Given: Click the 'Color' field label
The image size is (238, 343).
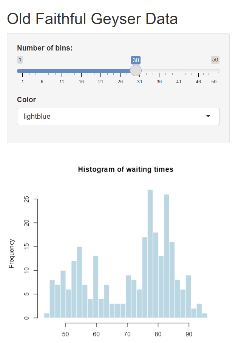Looking at the screenshot, I should [x=26, y=100].
